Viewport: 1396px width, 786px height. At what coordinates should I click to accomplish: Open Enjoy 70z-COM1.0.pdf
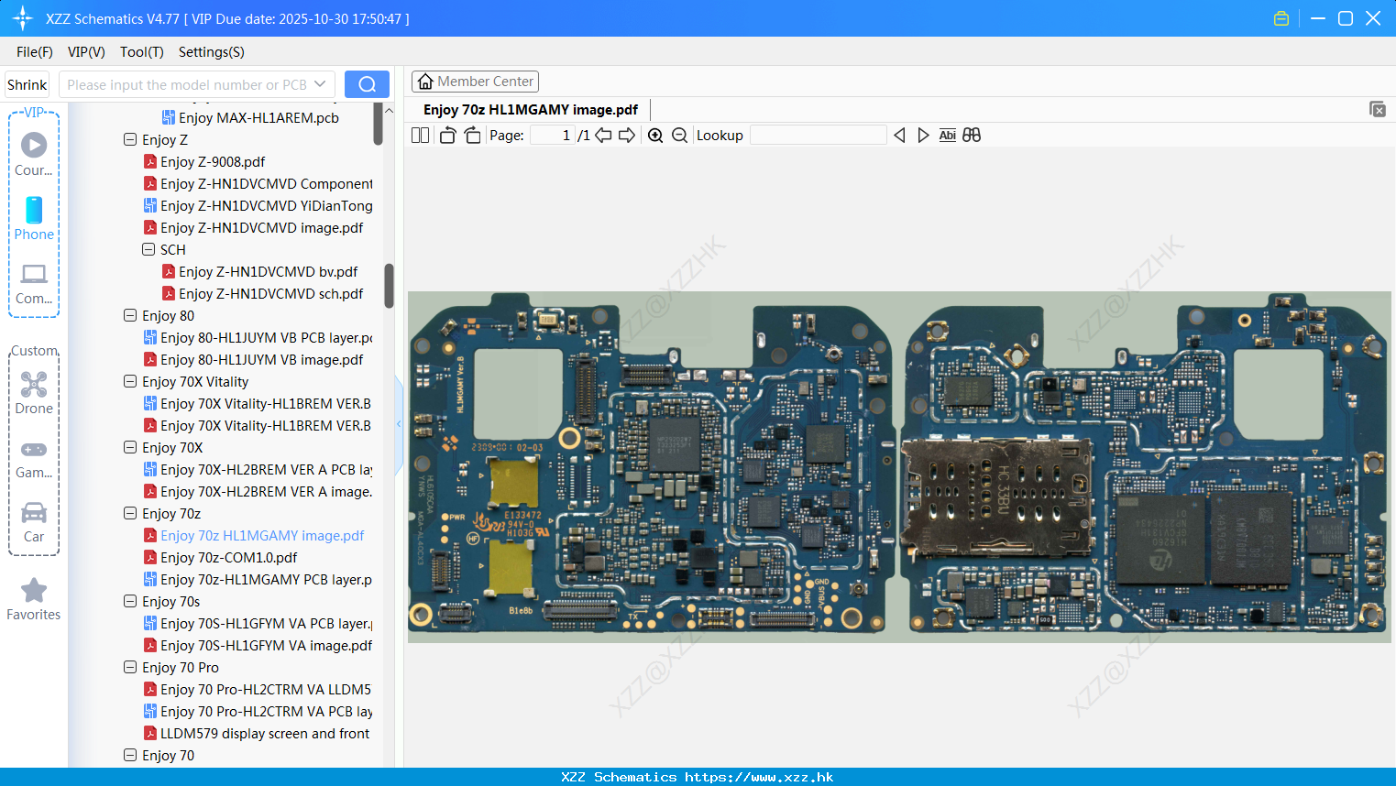pos(220,558)
